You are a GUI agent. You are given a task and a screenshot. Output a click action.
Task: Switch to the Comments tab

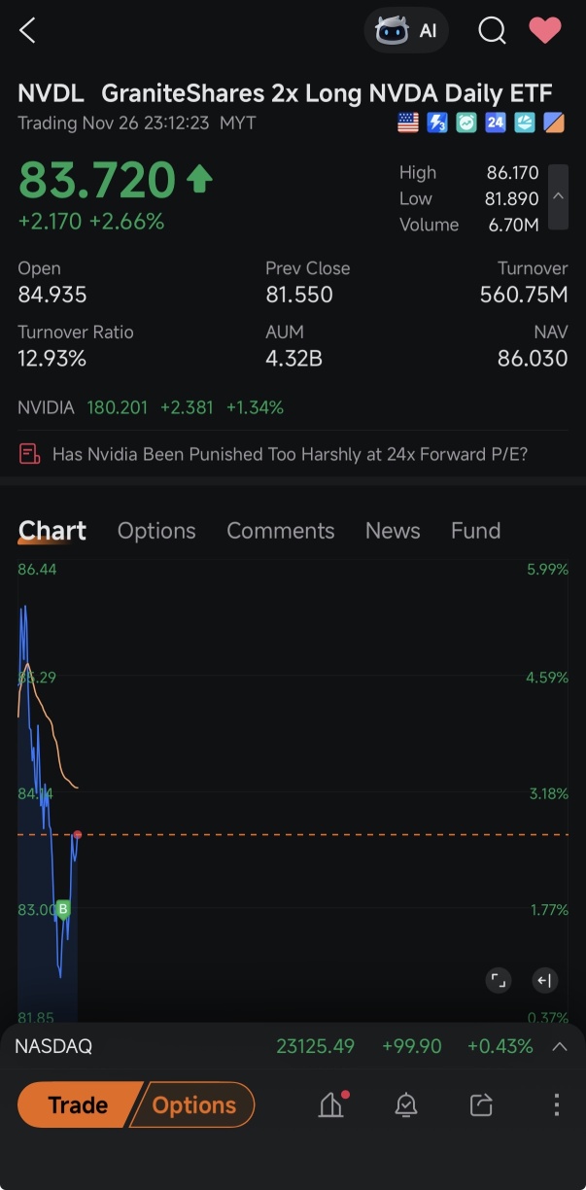tap(280, 531)
